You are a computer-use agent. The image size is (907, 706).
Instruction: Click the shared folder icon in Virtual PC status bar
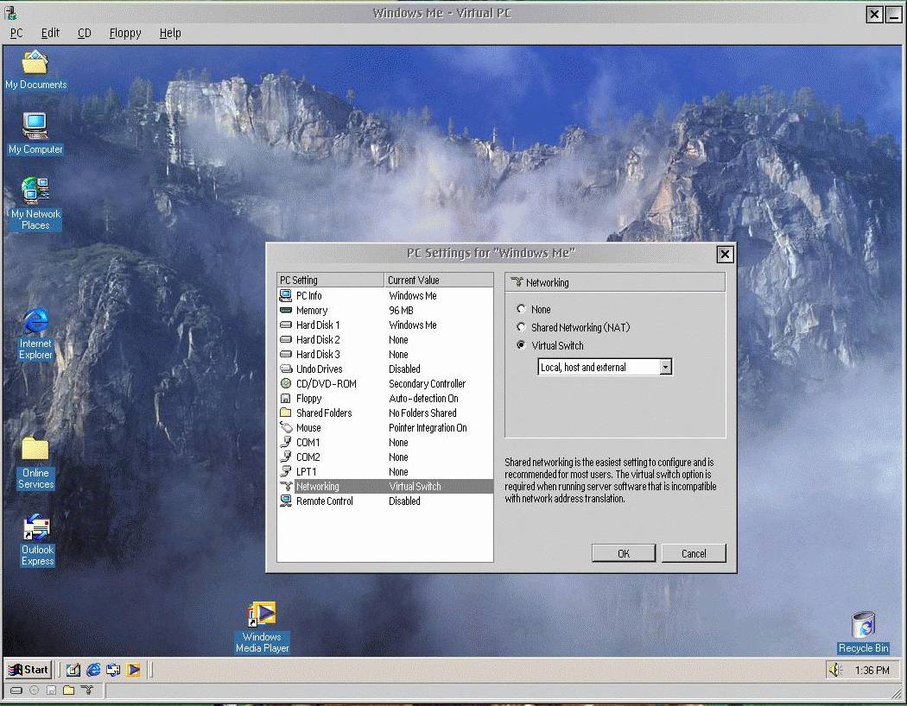[69, 690]
